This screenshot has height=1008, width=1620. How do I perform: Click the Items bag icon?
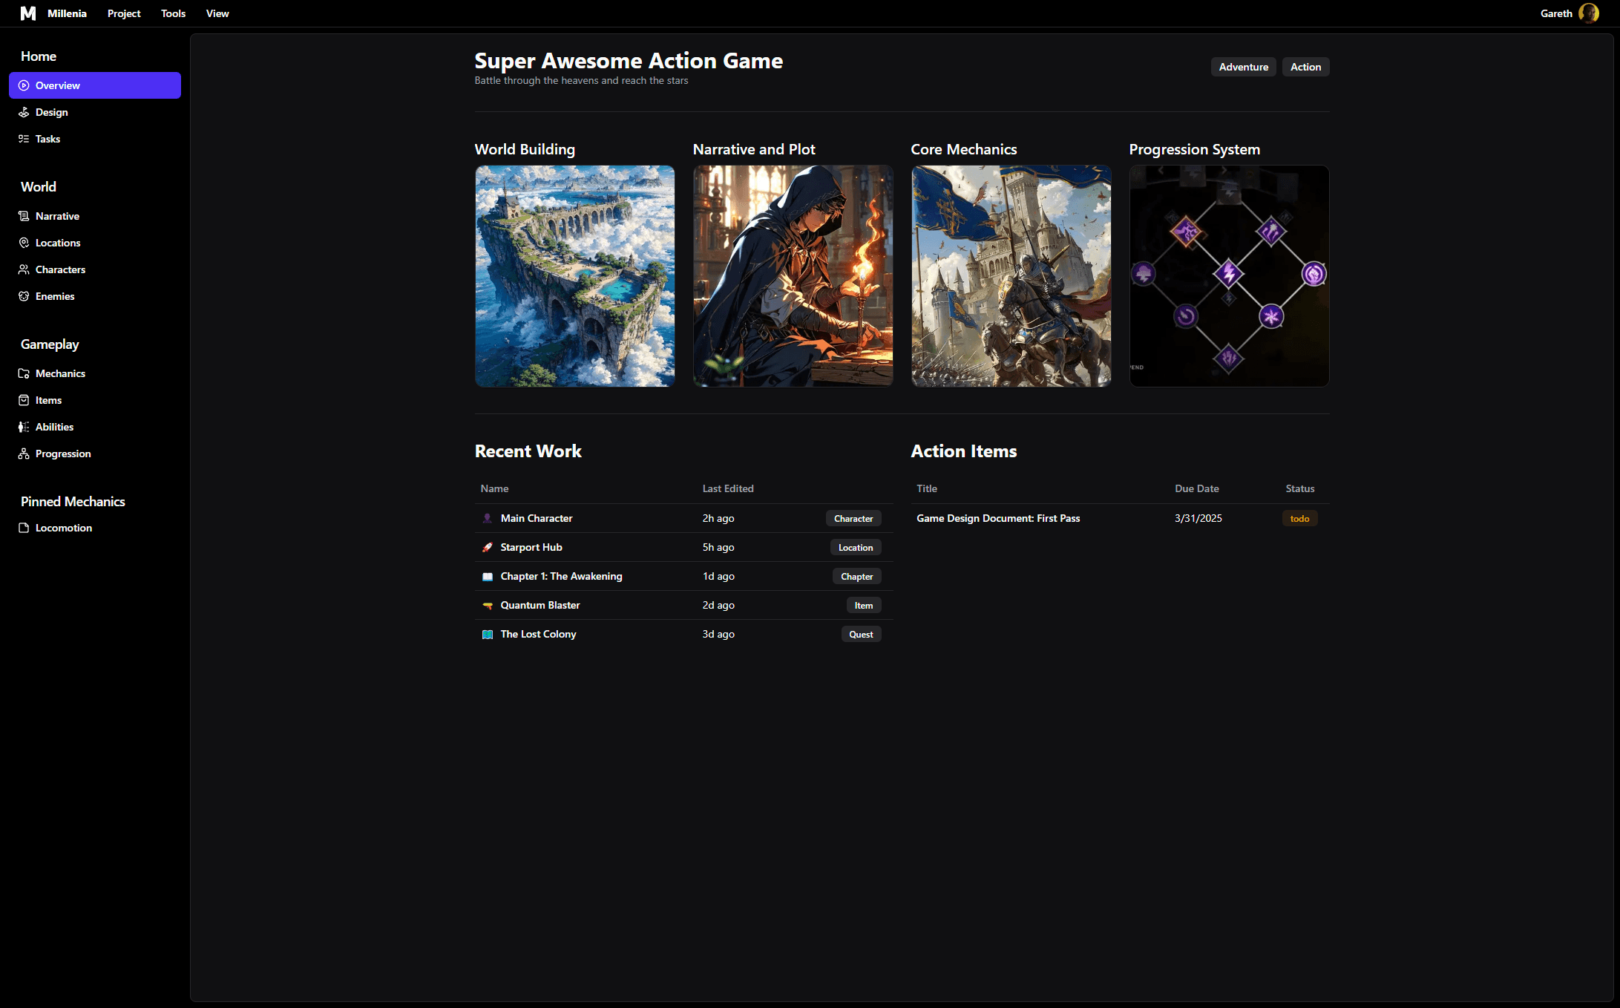click(24, 400)
